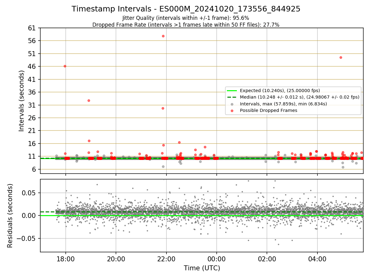This screenshot has width=372, height=279.
Task: Click the "Expected (10.240s)" legend entry
Action: coord(280,91)
